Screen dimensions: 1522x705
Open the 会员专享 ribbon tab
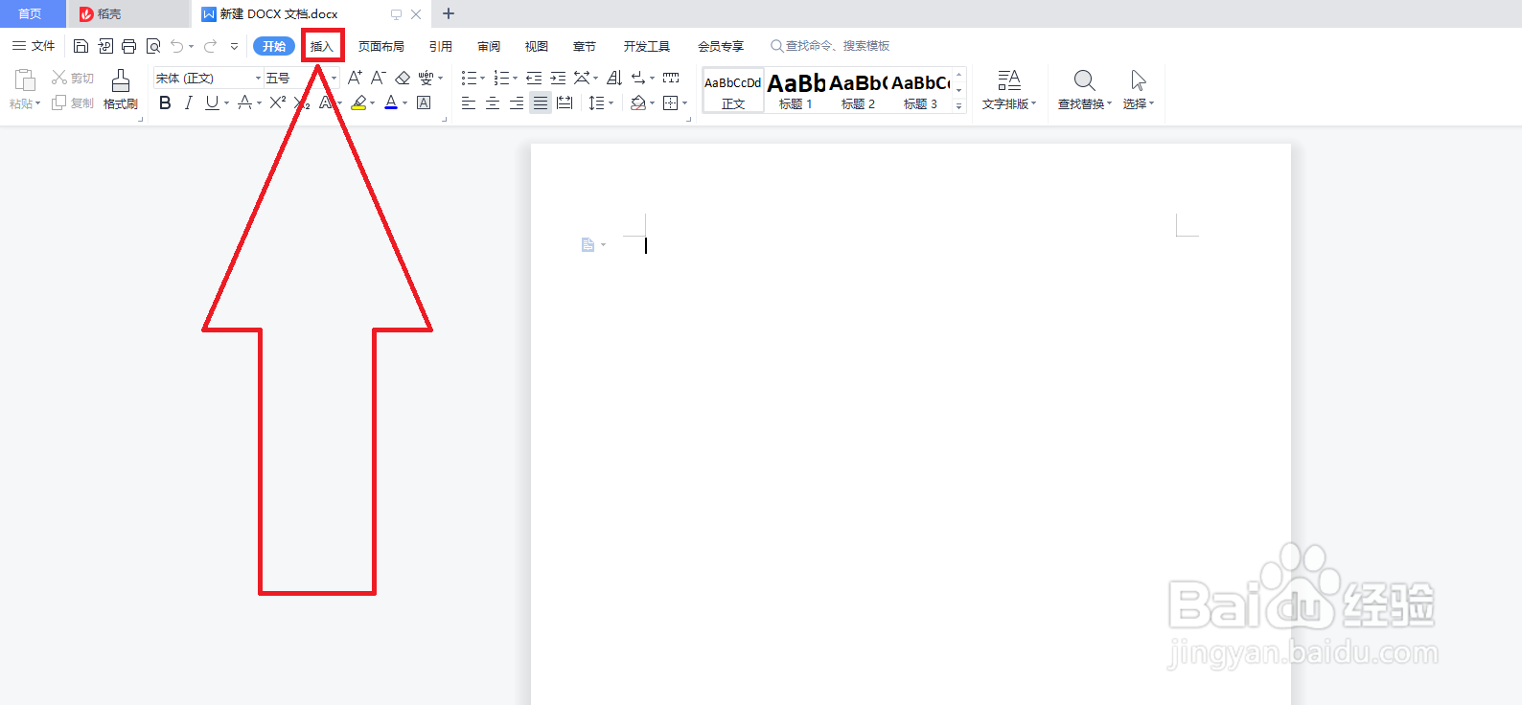(x=721, y=46)
